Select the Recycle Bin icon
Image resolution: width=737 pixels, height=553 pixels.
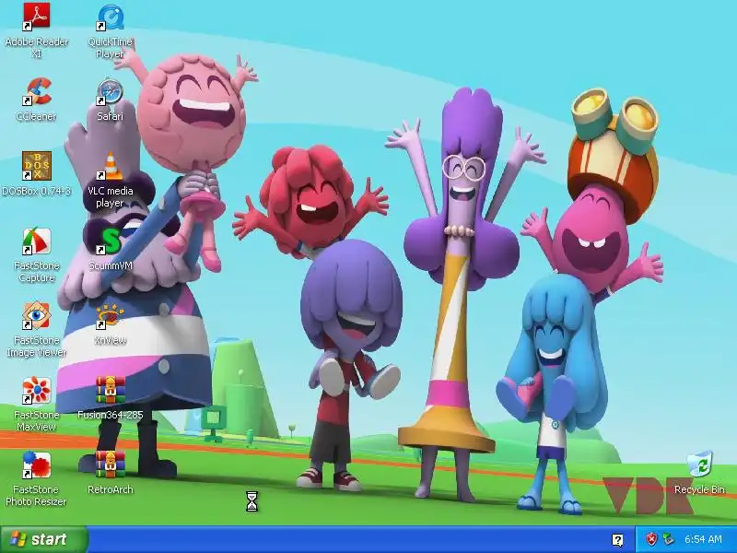click(699, 465)
